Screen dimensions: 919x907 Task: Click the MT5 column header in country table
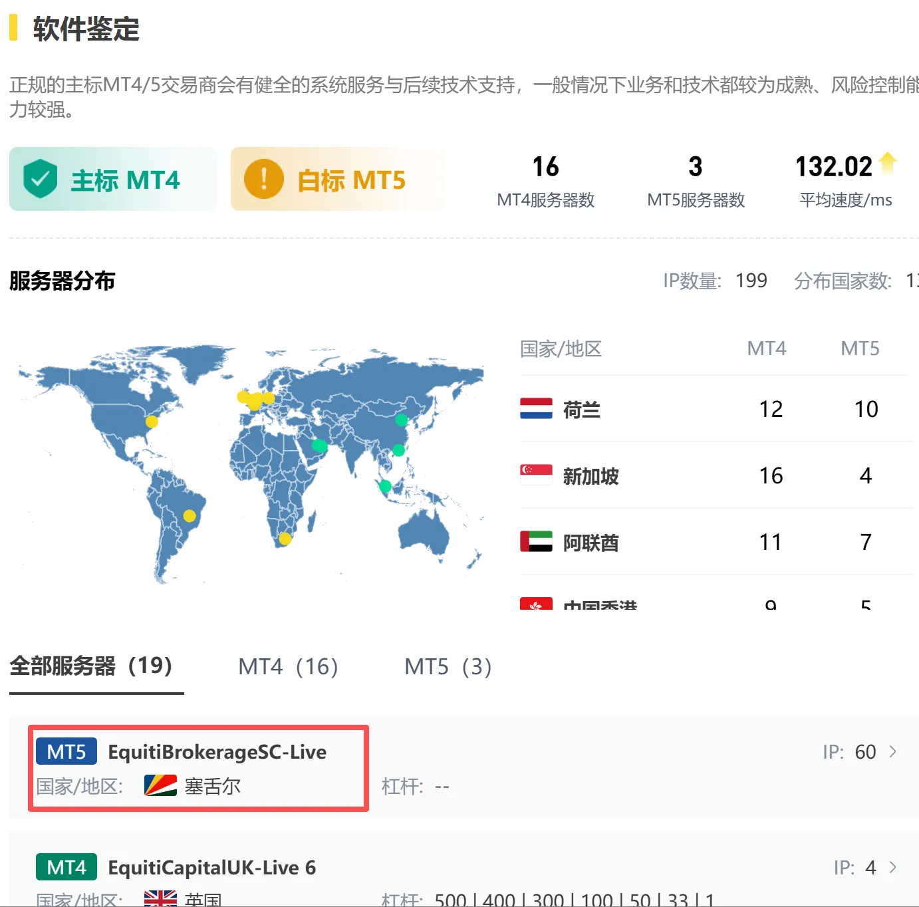click(x=860, y=348)
